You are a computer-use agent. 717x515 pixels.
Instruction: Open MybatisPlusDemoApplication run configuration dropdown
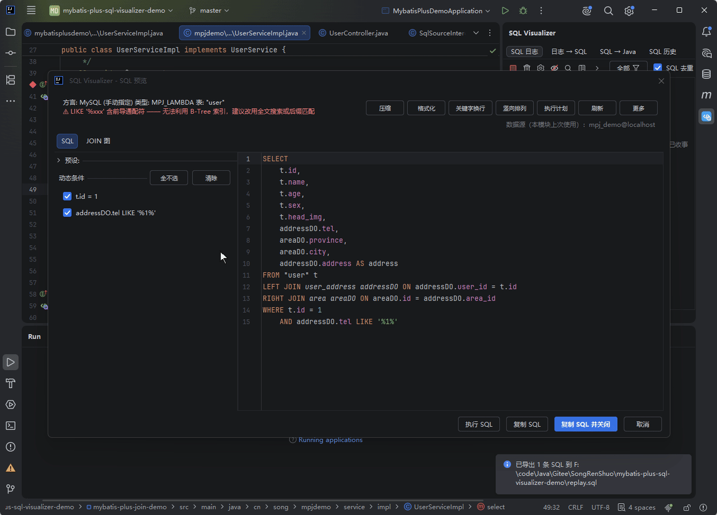click(436, 11)
